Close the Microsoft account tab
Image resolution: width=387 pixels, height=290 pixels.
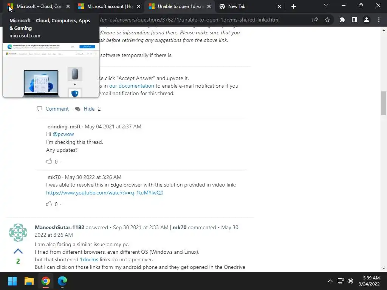pos(139,6)
